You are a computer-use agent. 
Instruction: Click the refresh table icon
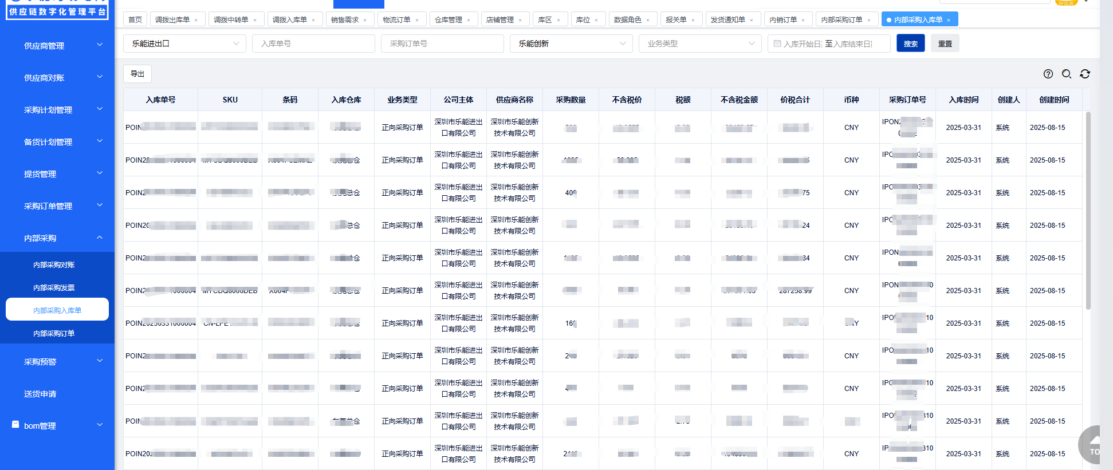coord(1084,74)
